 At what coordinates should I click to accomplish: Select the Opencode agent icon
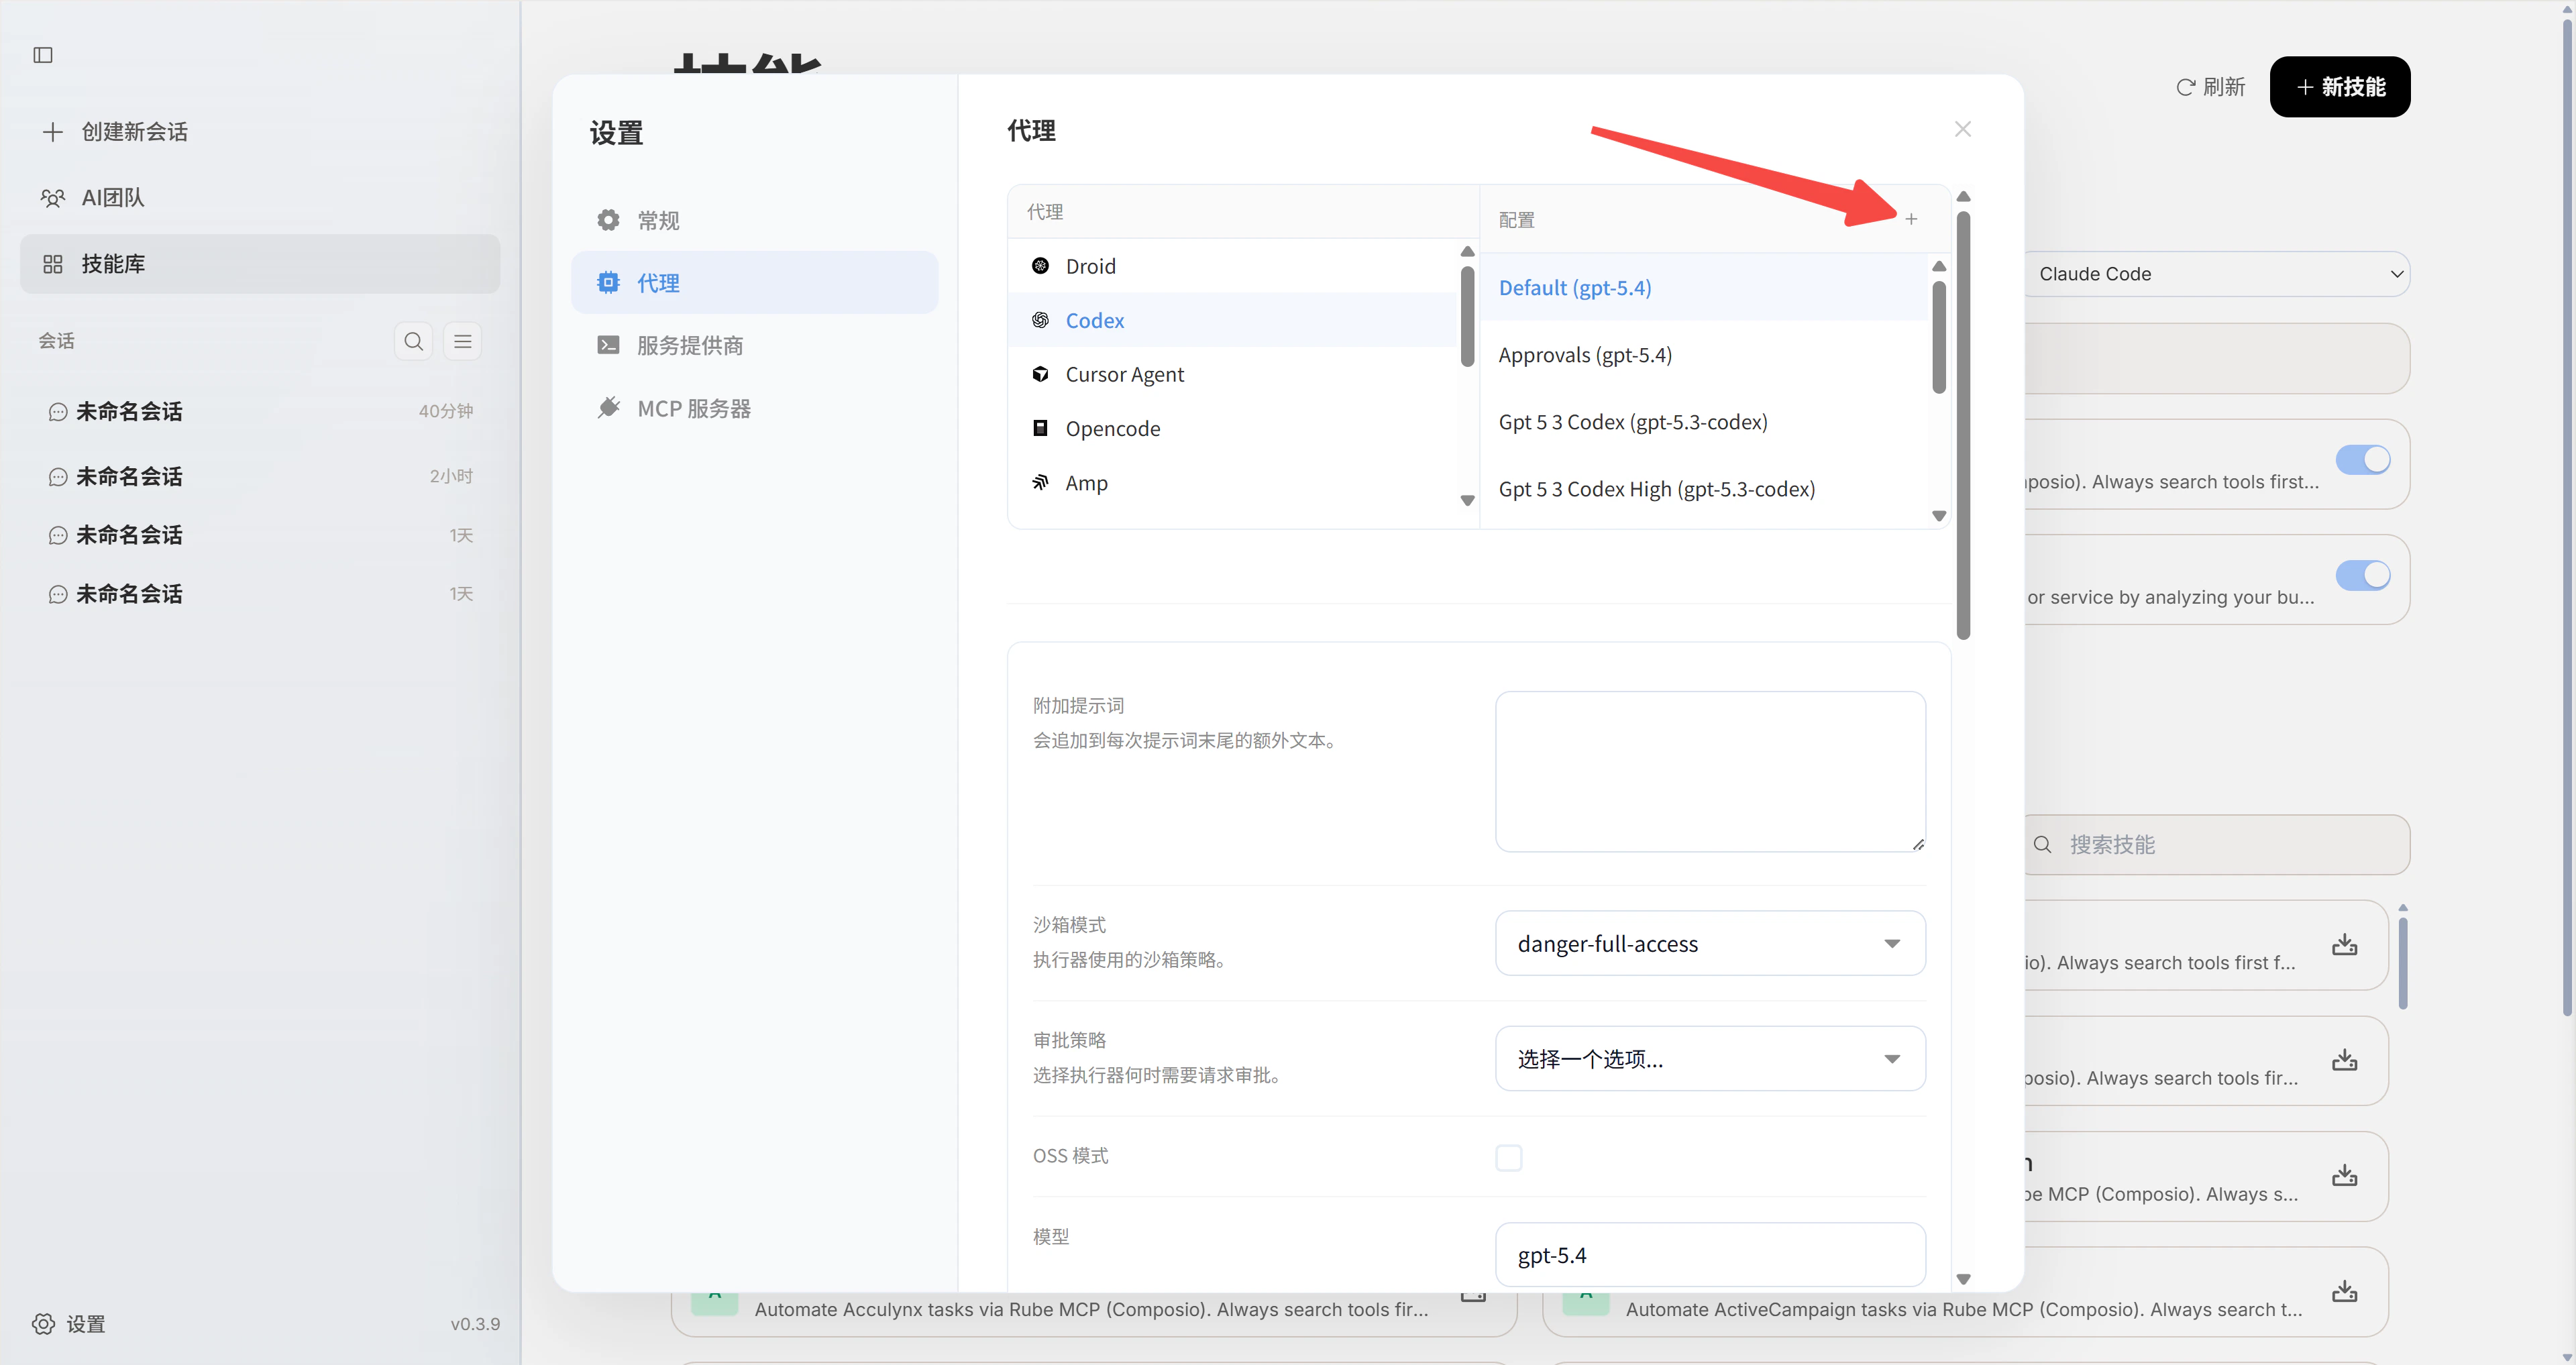coord(1041,428)
